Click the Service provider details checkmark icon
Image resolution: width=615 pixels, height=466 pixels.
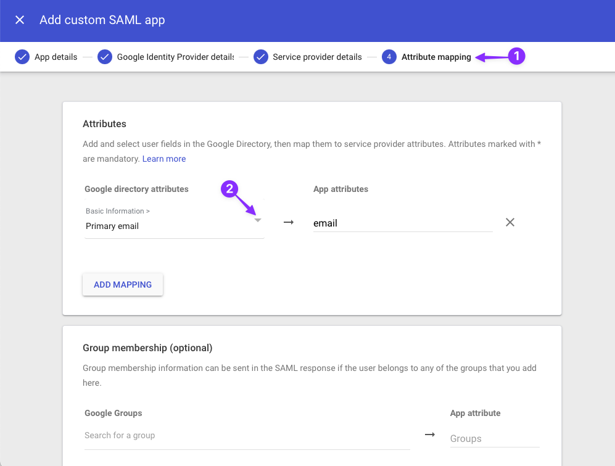tap(261, 56)
